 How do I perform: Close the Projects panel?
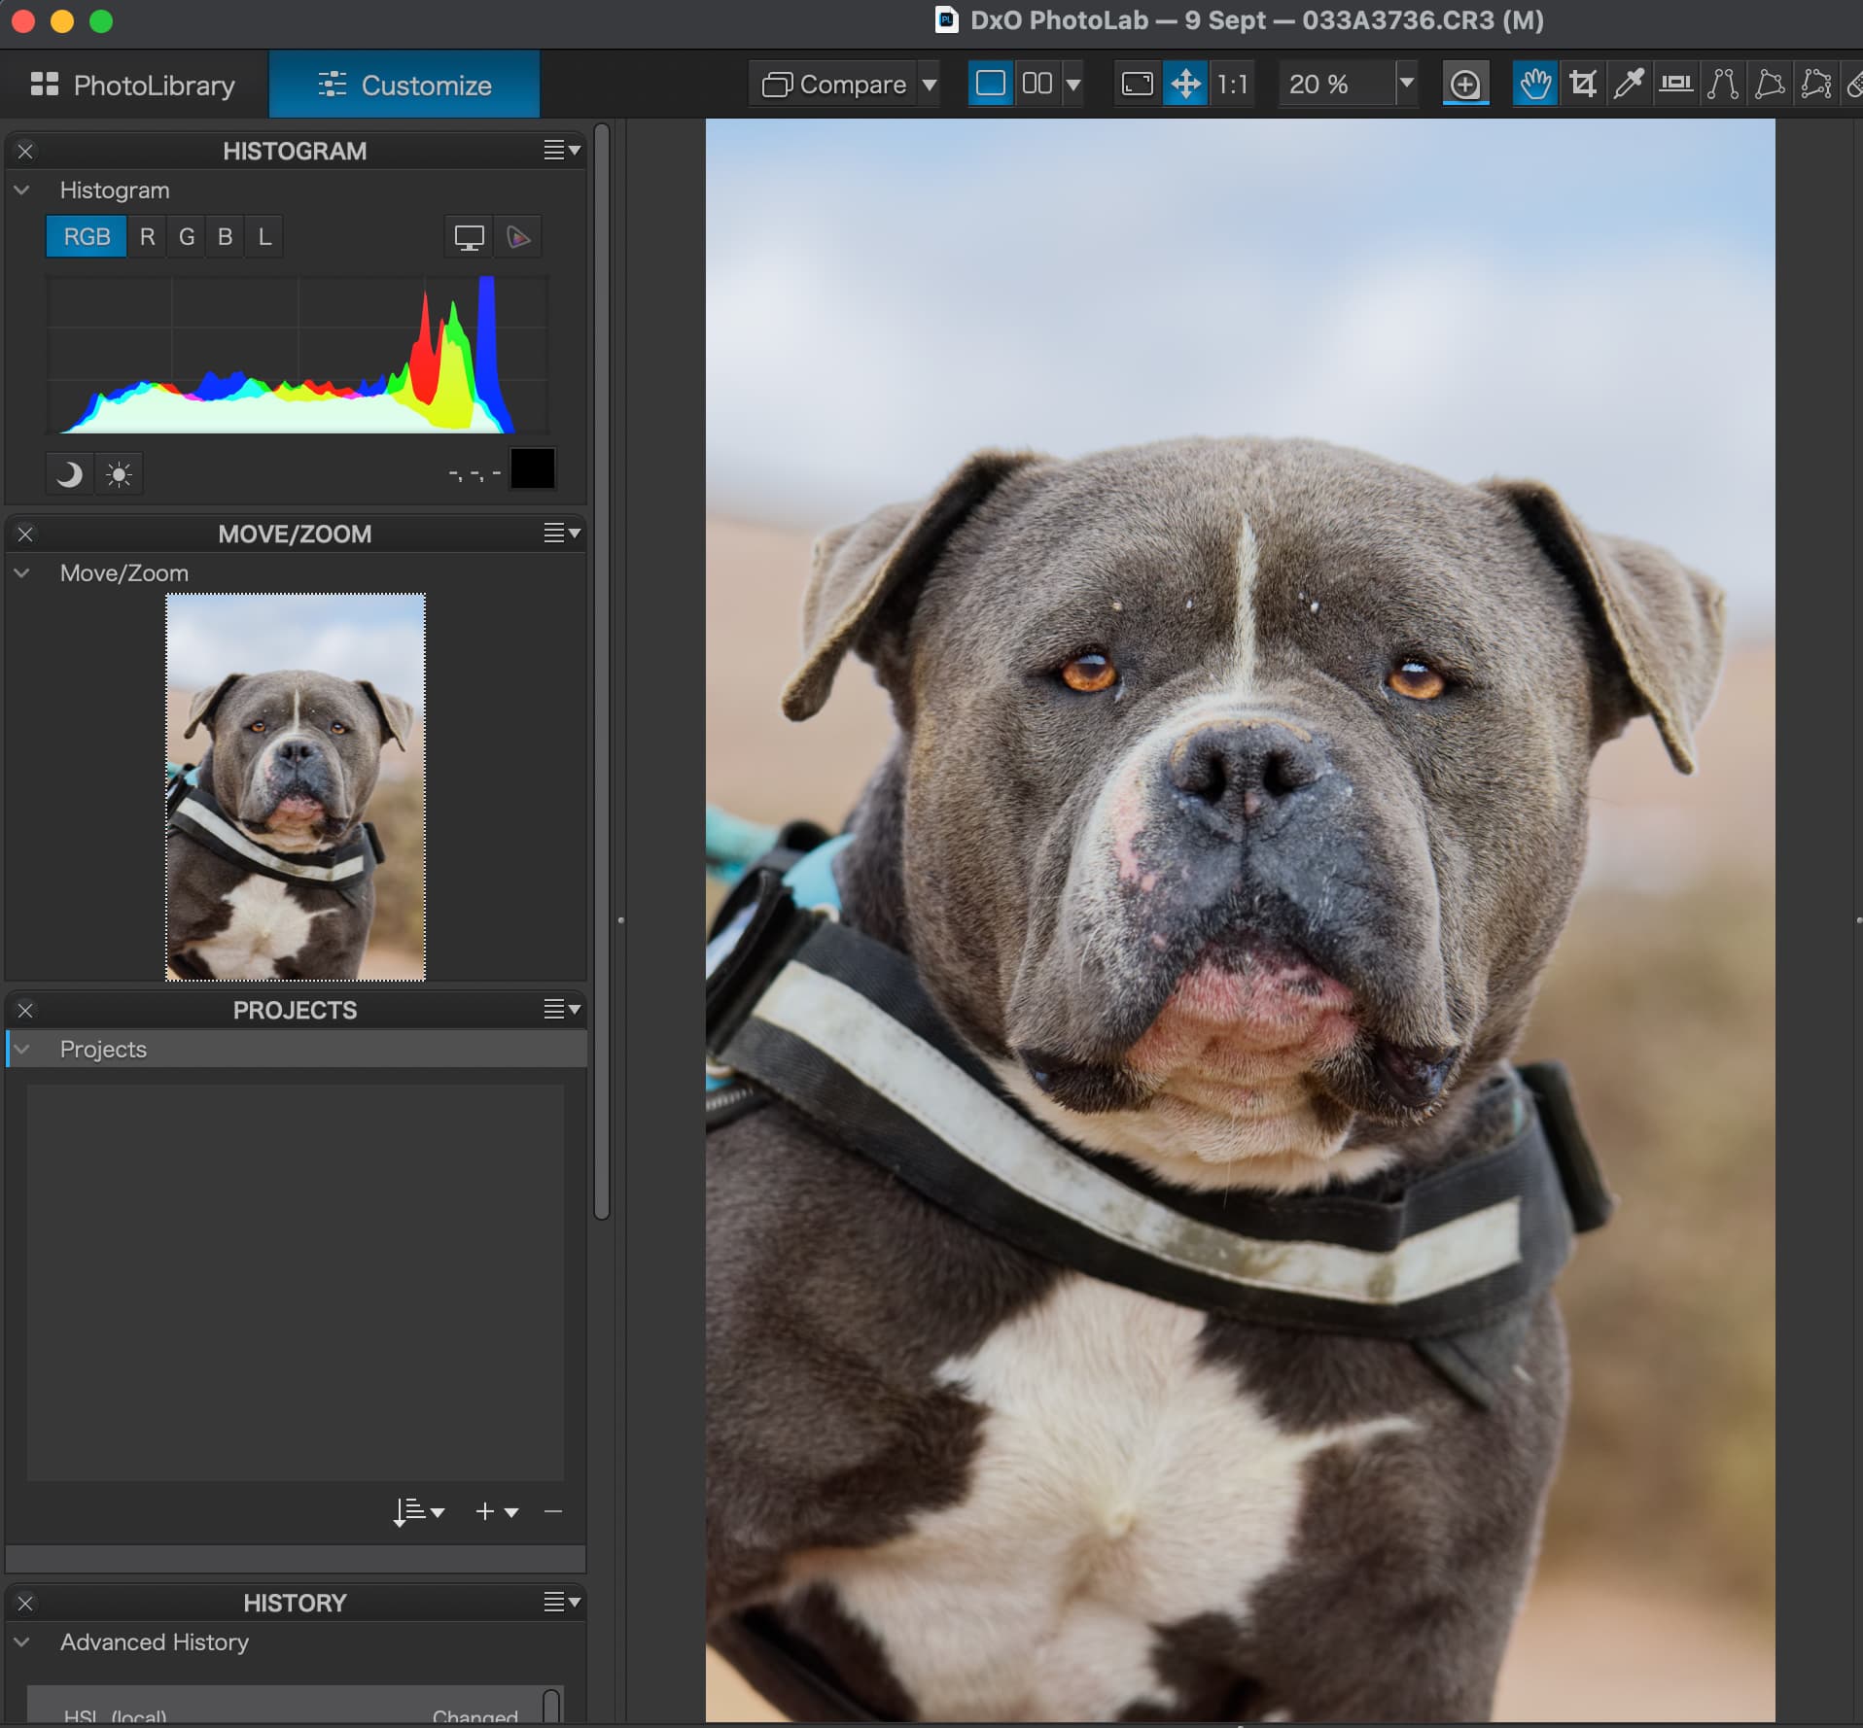coord(26,1011)
